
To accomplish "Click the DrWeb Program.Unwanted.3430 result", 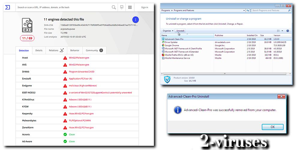I will coord(82,72).
